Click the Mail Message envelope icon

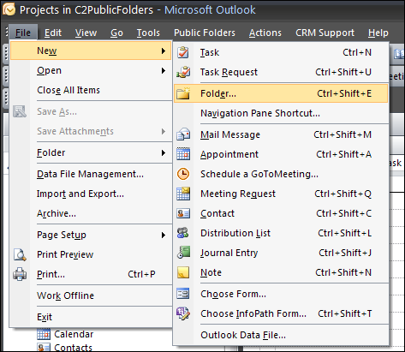(x=183, y=134)
